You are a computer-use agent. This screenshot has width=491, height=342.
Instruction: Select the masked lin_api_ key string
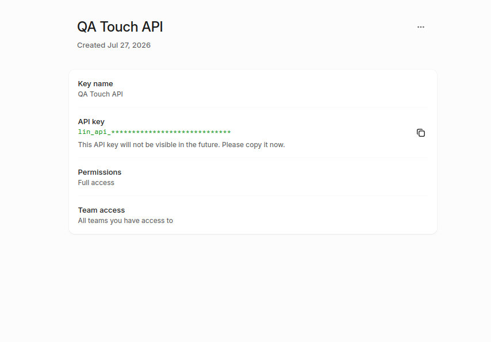point(155,132)
